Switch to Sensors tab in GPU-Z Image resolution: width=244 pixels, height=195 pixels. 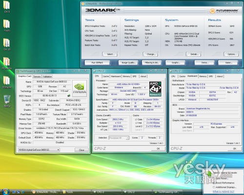[x=37, y=77]
